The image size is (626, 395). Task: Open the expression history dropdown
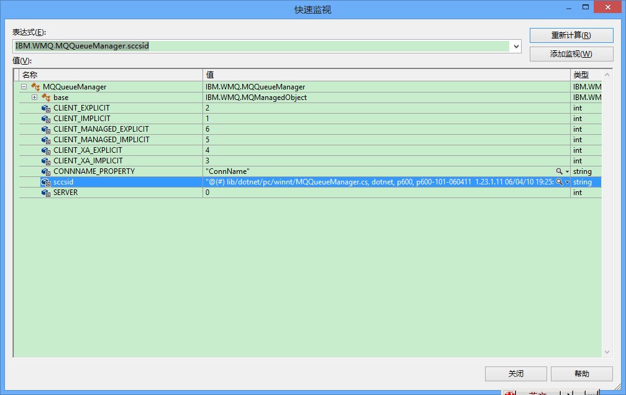pos(516,47)
